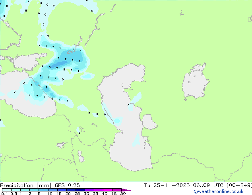Pick the 35–40 mm legend swatch
The image size is (252, 195).
[x=99, y=190]
